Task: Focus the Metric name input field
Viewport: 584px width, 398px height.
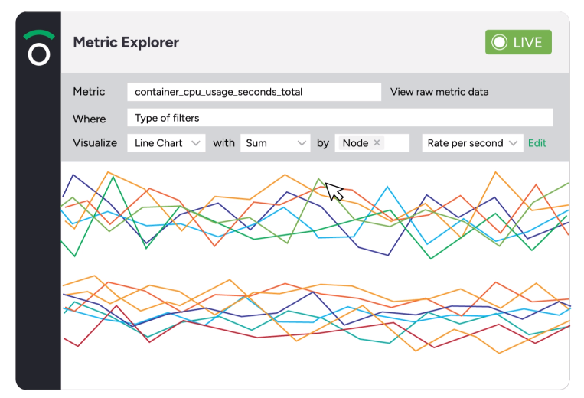Action: [x=254, y=92]
